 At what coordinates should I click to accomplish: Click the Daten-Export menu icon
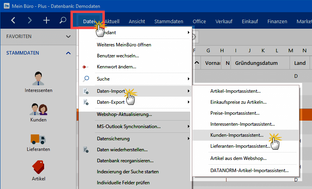86,102
